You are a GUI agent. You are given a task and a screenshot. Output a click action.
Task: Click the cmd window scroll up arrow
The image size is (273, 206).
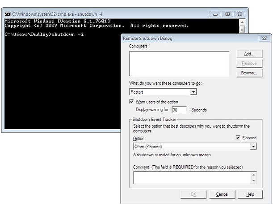[242, 22]
